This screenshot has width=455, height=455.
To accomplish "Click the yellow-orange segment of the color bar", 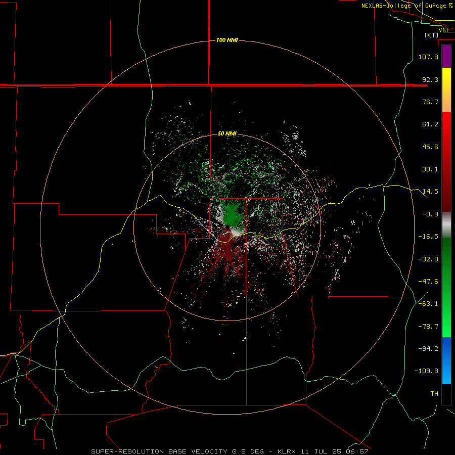I will [446, 90].
